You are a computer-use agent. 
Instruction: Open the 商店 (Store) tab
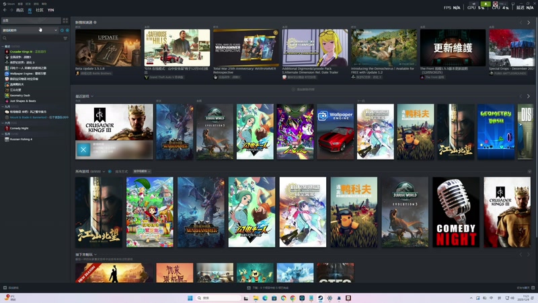[x=20, y=10]
